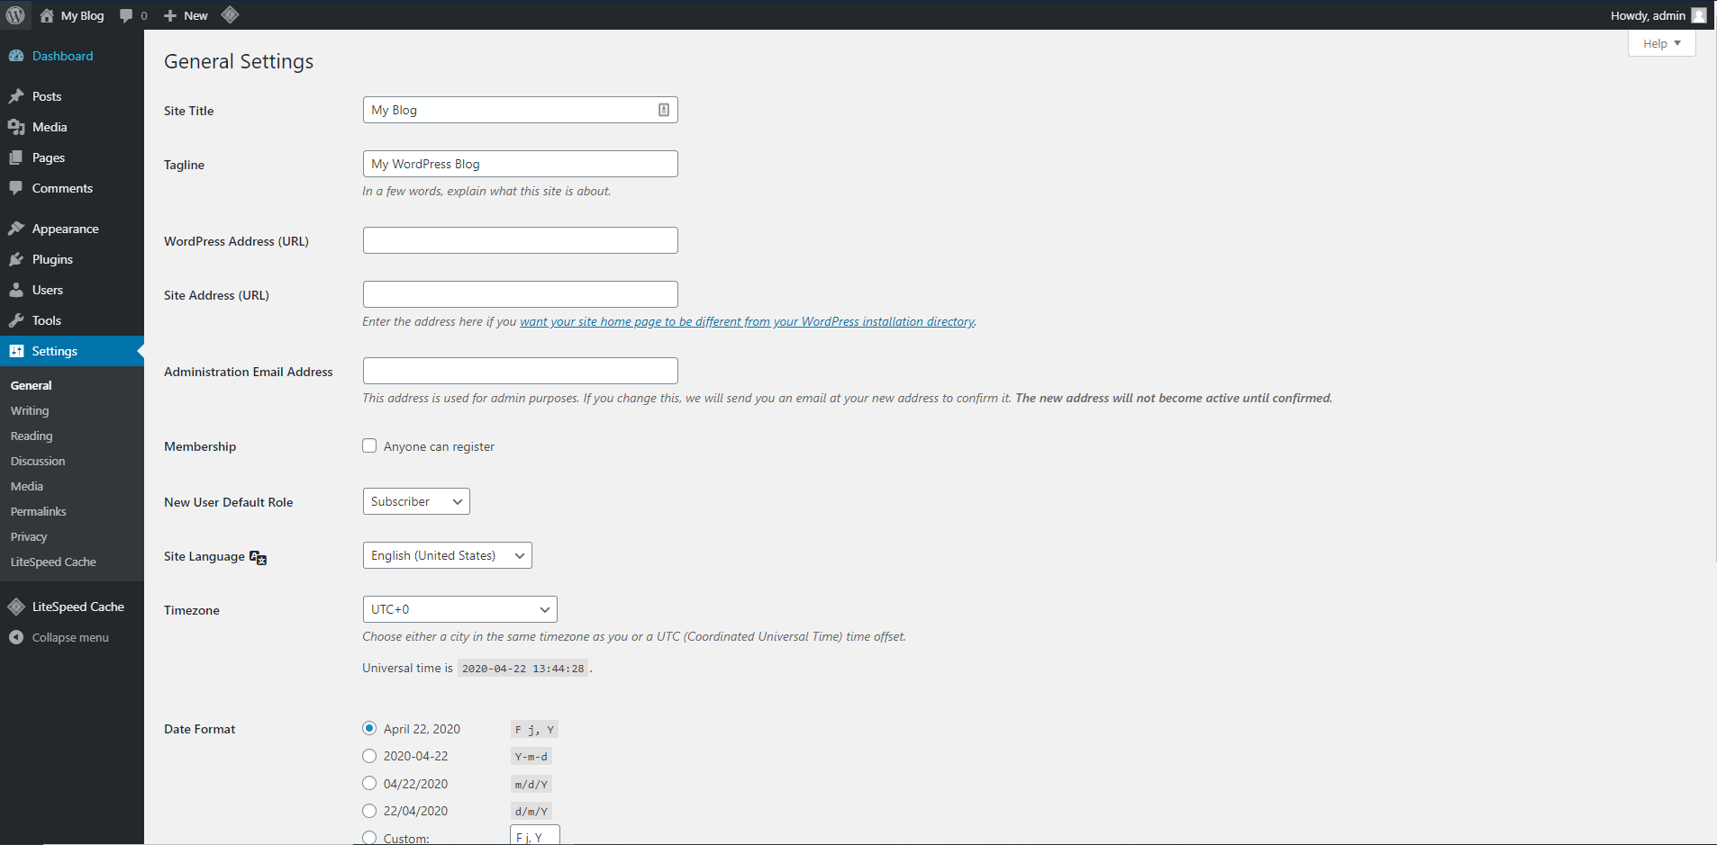This screenshot has width=1717, height=845.
Task: Click the Plugins plug icon in sidebar
Action: pyautogui.click(x=16, y=259)
